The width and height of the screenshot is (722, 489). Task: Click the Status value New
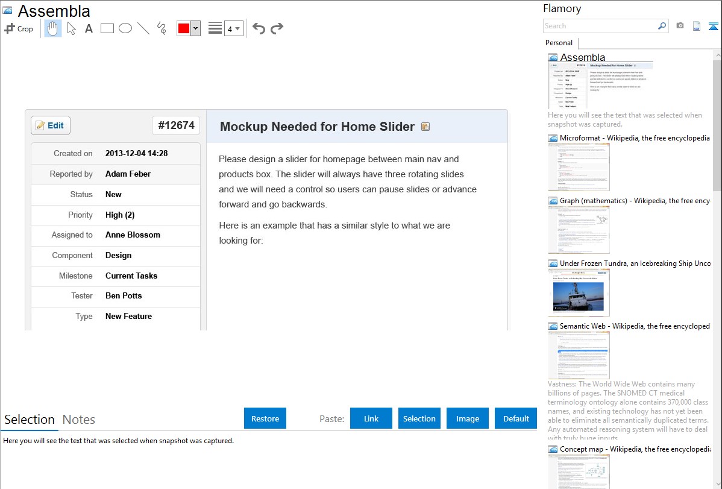point(113,195)
